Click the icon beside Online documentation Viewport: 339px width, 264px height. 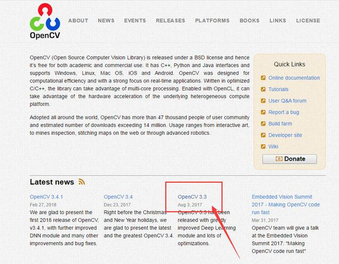263,78
